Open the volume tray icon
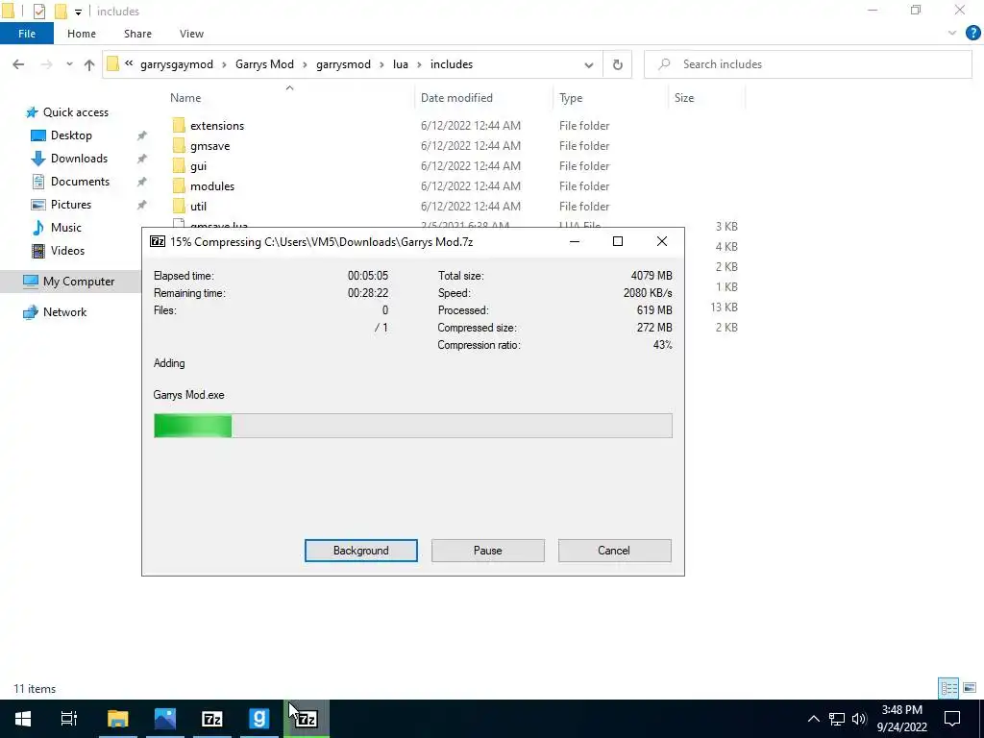984x738 pixels. 858,719
